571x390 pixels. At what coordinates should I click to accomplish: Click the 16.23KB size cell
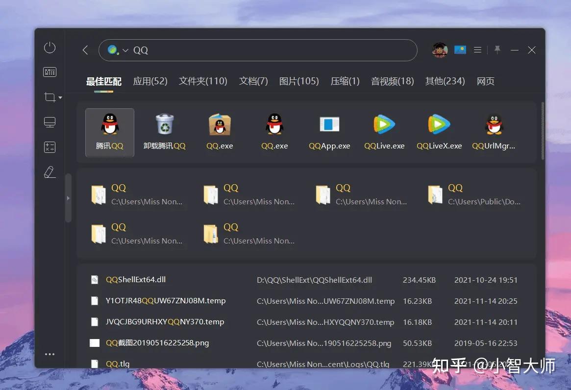[417, 301]
